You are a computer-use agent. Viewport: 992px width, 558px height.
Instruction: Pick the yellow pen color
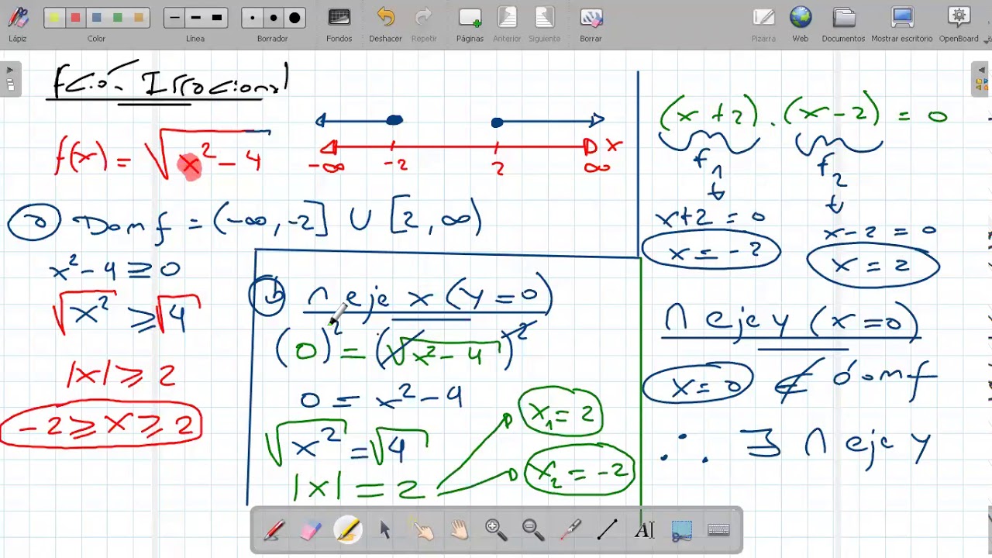54,18
